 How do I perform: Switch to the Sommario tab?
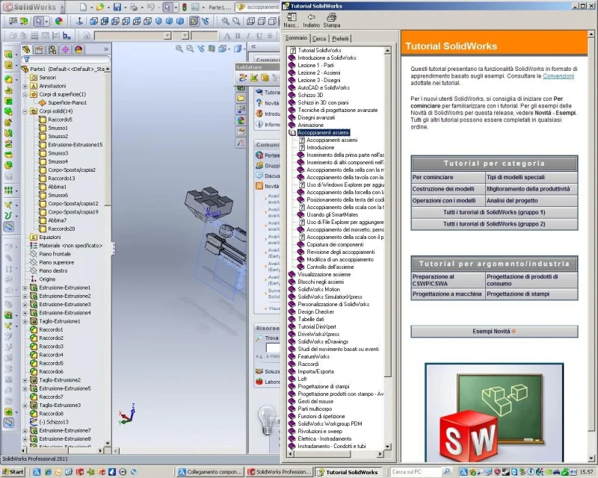pyautogui.click(x=296, y=38)
